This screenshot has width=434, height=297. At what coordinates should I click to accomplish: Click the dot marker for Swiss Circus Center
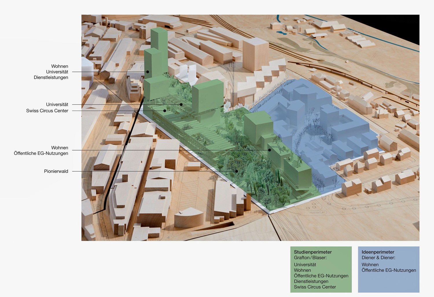point(165,111)
